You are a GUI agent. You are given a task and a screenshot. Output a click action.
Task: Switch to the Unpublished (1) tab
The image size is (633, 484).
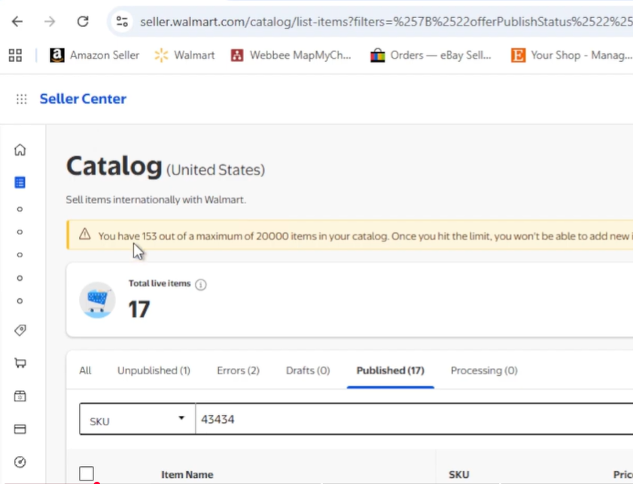coord(154,370)
